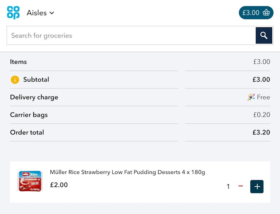Screen dimensions: 280x214
Task: Show Subtotal info via yellow icon
Action: point(15,80)
